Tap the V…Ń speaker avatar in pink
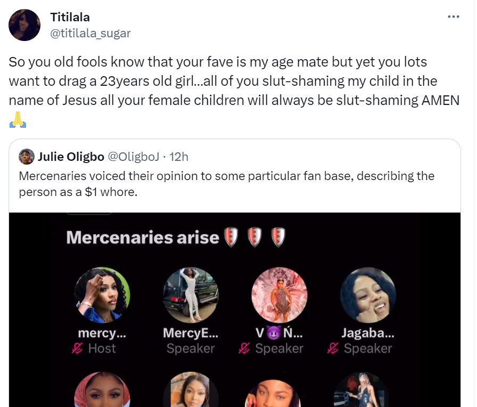 [x=279, y=295]
